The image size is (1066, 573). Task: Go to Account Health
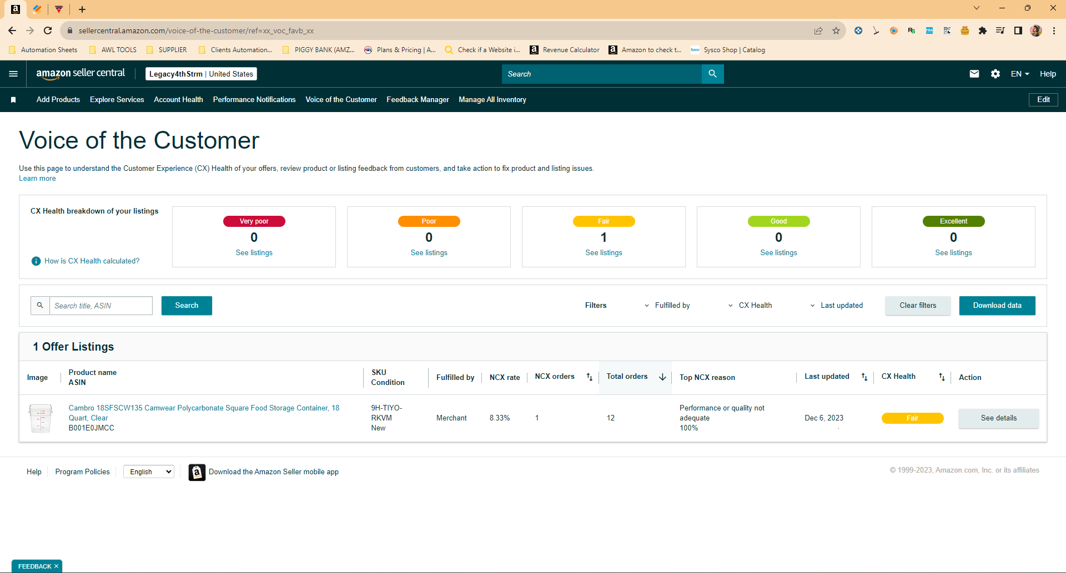pyautogui.click(x=178, y=100)
